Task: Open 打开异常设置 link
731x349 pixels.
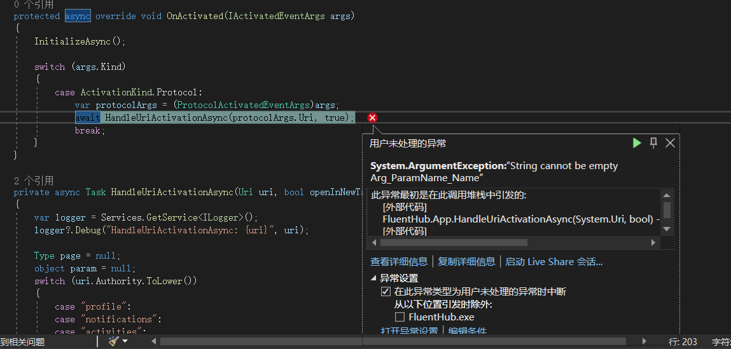Action: (409, 331)
